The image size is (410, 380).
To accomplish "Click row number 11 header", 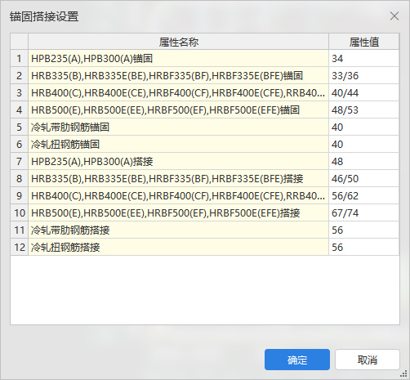I will point(19,230).
